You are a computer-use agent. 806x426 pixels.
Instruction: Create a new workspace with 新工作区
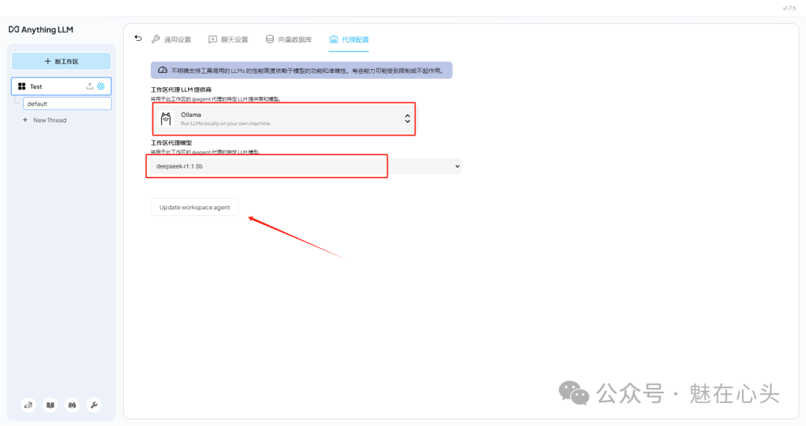point(61,61)
